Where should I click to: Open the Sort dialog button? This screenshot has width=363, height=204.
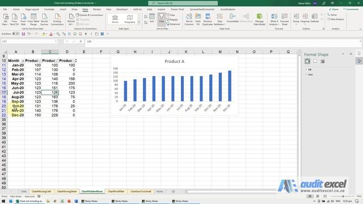[x=152, y=18]
